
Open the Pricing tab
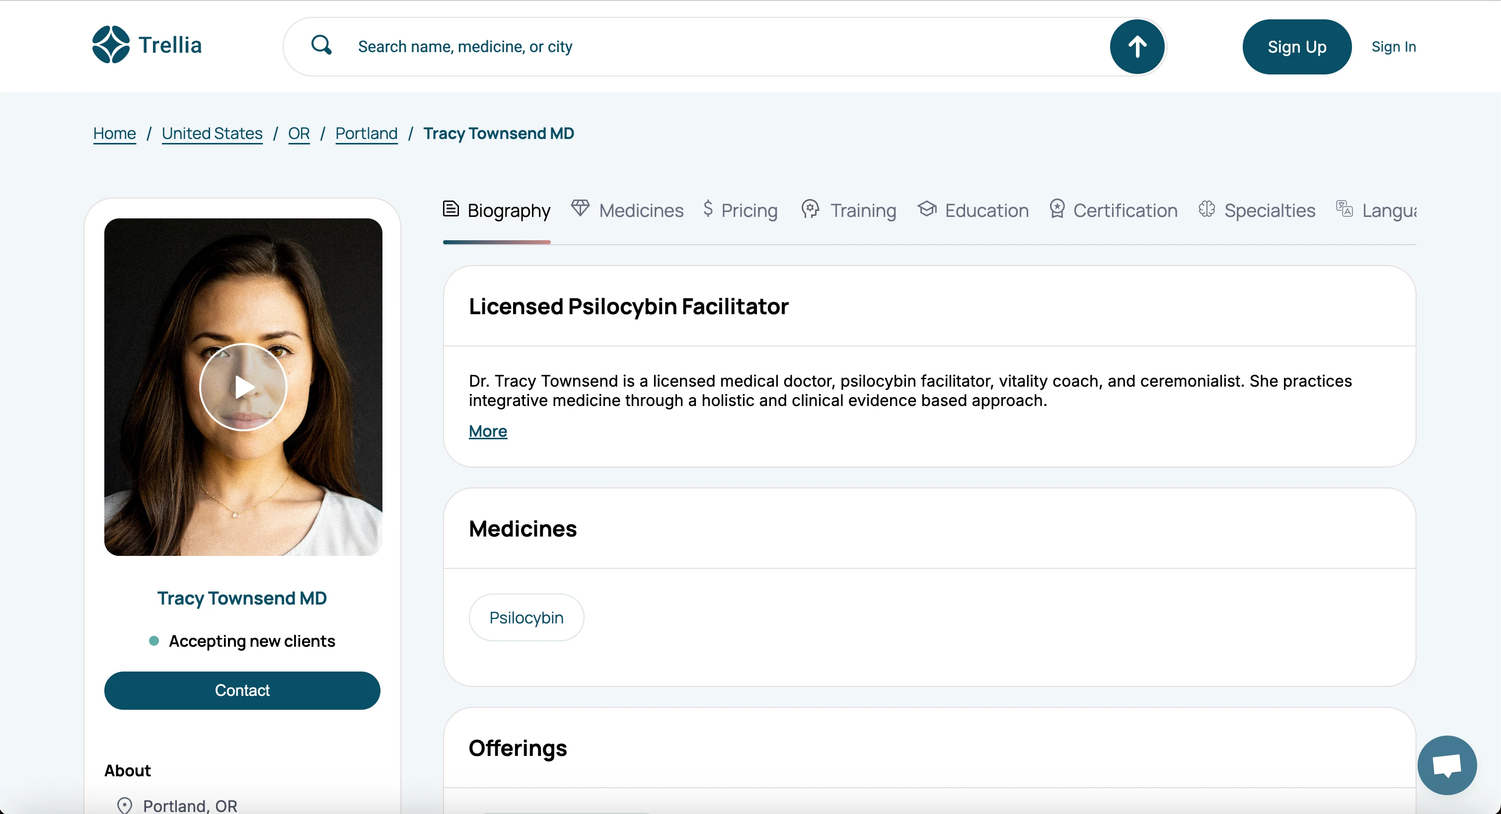[x=740, y=210]
